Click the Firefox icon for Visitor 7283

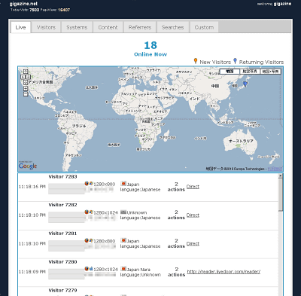tap(87, 184)
